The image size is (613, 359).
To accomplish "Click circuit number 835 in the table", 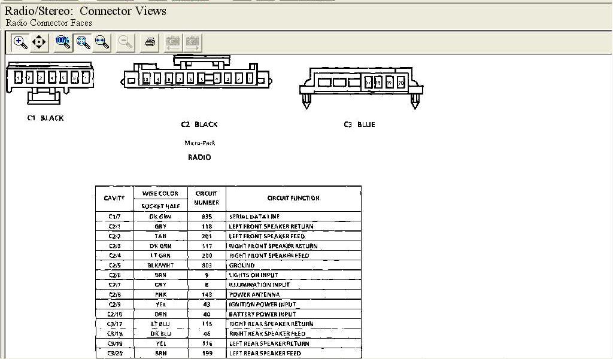I will pyautogui.click(x=207, y=217).
